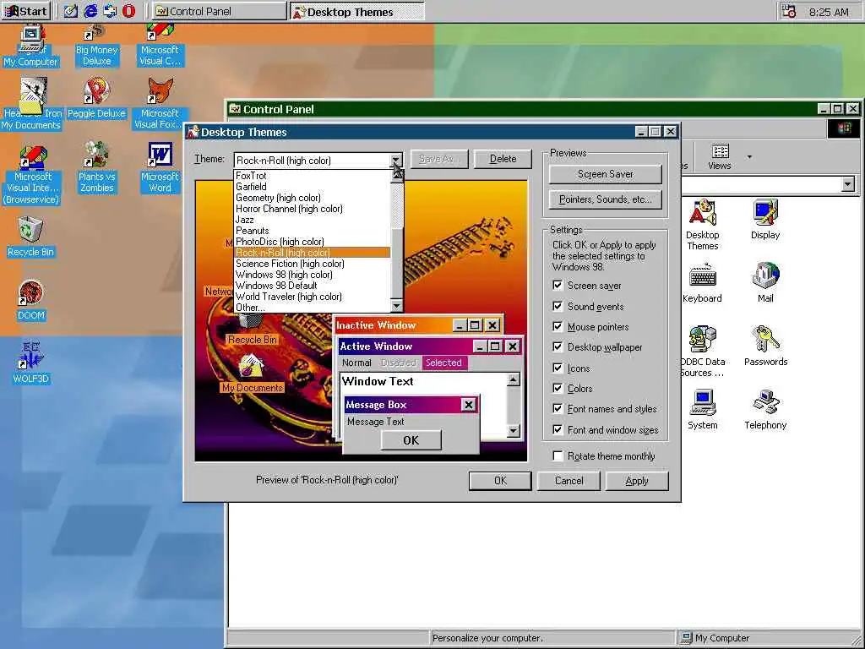Select the DOOM desktop shortcut
This screenshot has width=865, height=649.
tap(31, 301)
